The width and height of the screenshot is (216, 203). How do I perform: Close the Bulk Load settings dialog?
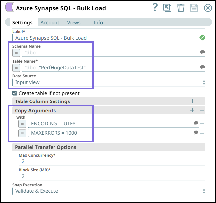pyautogui.click(x=208, y=8)
